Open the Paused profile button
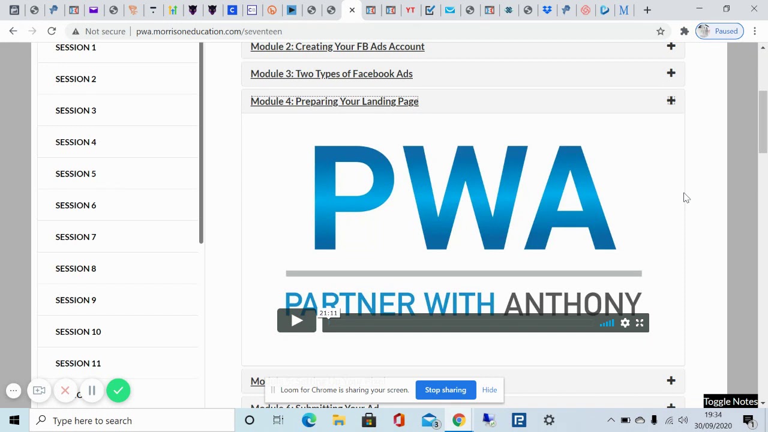The width and height of the screenshot is (768, 432). [719, 31]
